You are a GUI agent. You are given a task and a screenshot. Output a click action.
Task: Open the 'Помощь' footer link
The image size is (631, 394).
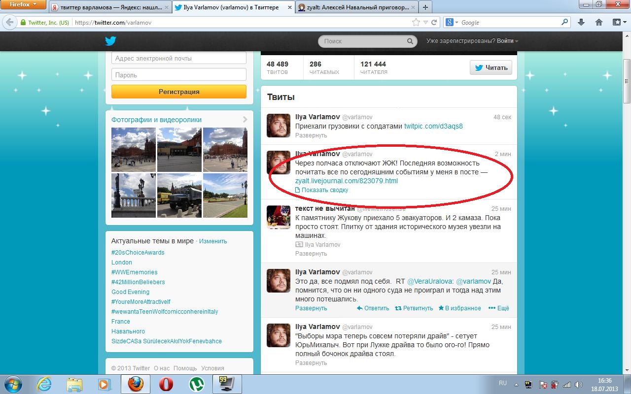[x=185, y=368]
